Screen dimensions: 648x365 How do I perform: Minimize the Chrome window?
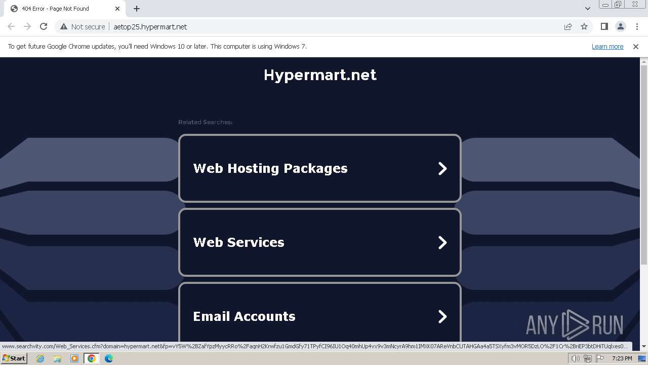605,5
